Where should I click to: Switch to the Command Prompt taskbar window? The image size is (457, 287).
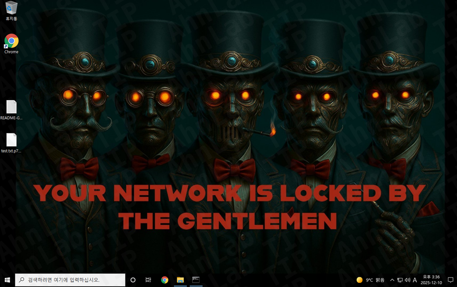196,280
